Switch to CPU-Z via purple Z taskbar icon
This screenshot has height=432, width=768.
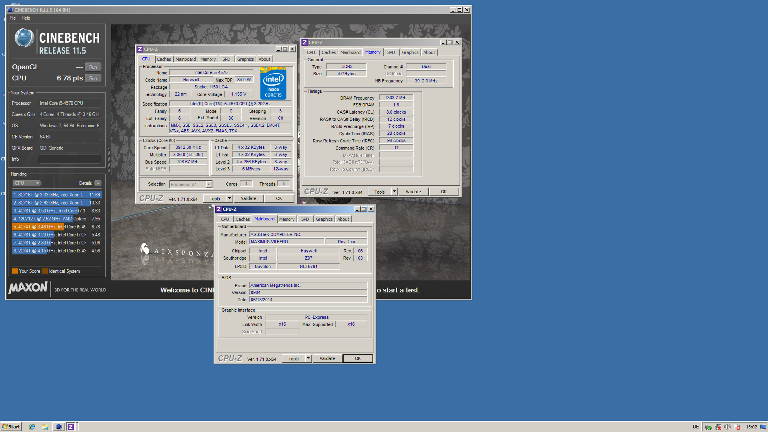coord(71,427)
